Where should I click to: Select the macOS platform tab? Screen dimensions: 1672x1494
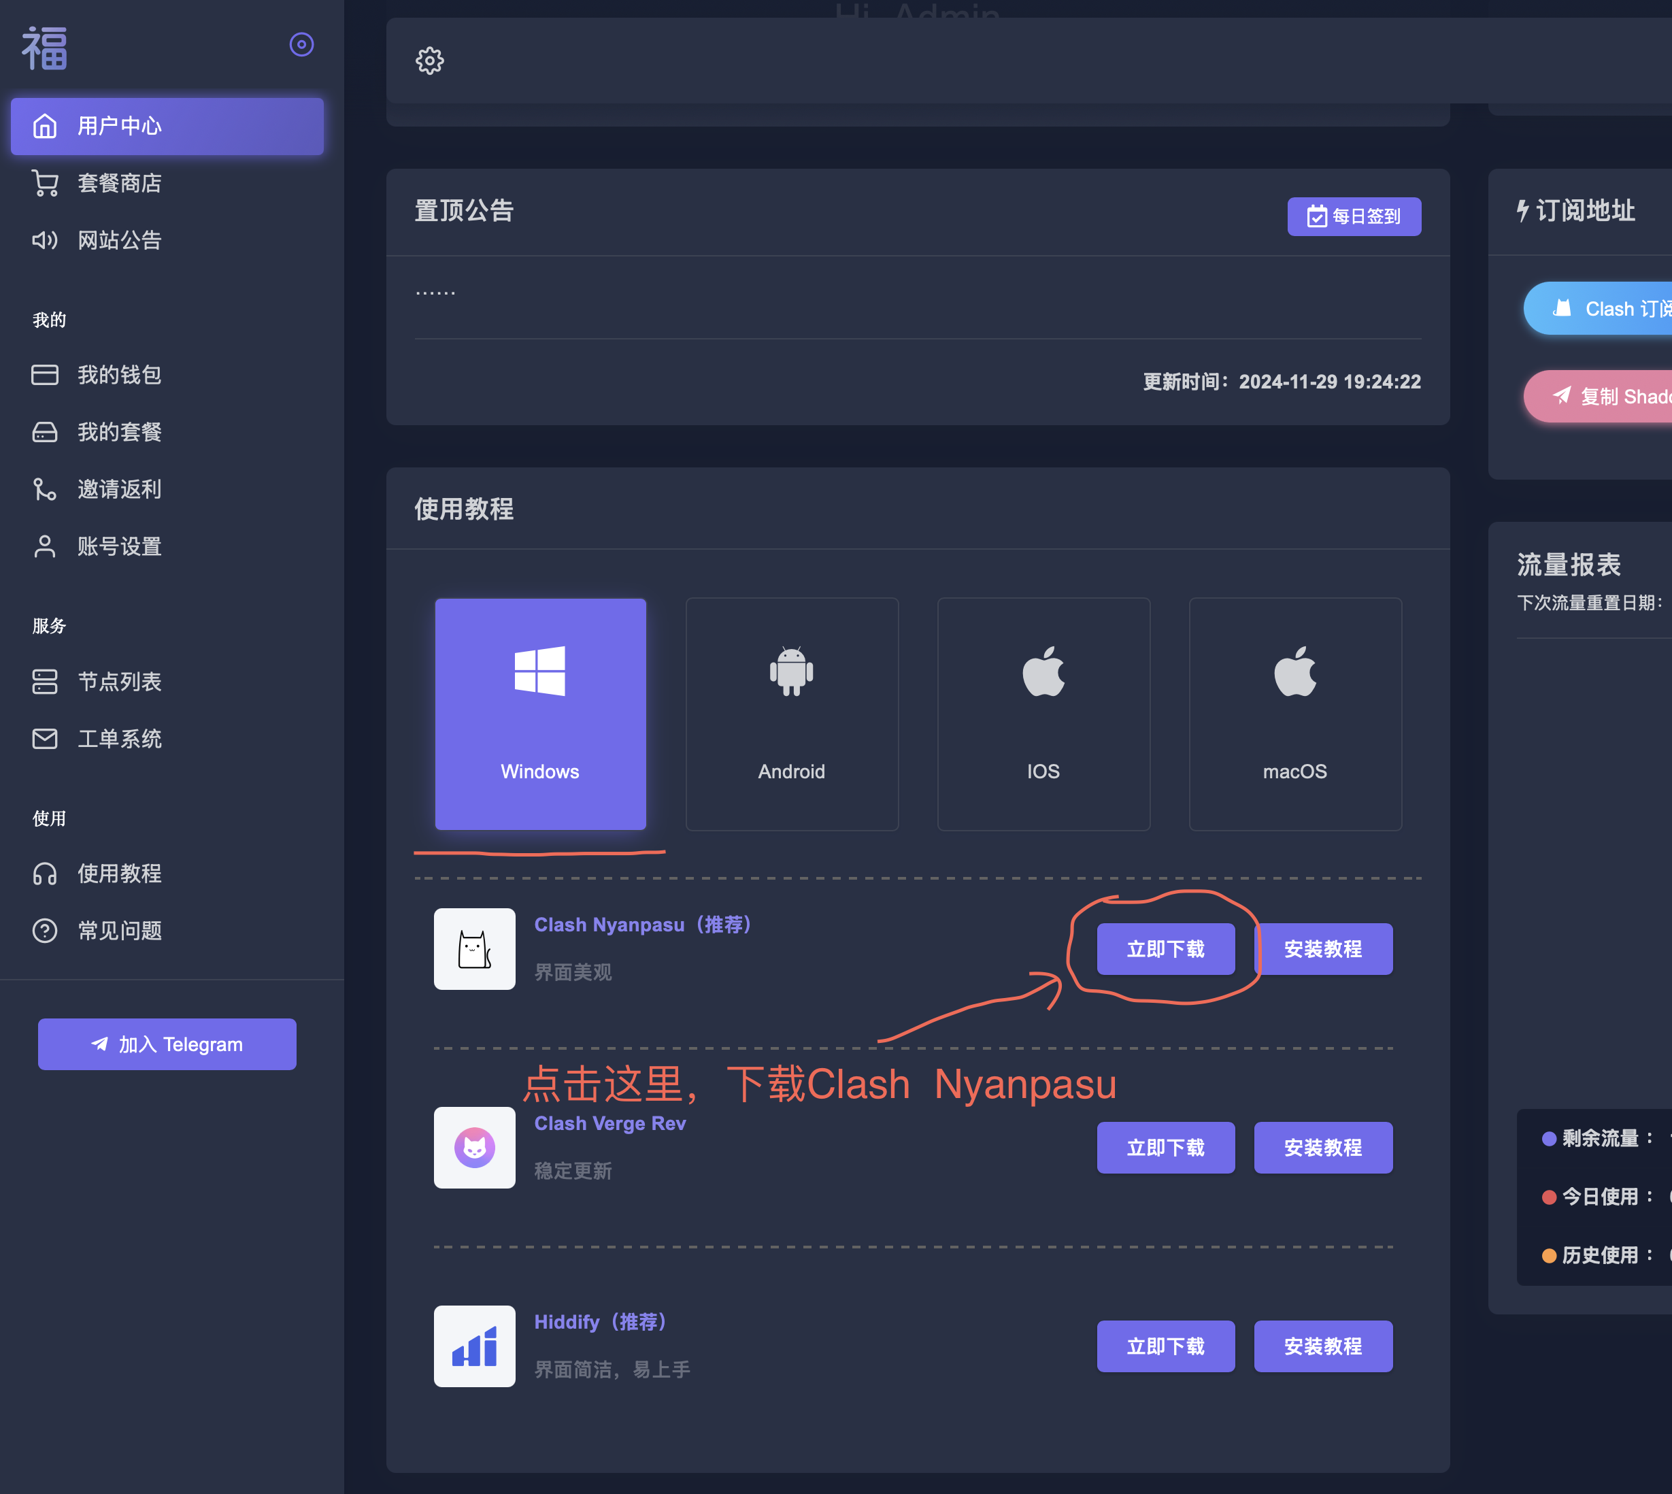[x=1294, y=714]
